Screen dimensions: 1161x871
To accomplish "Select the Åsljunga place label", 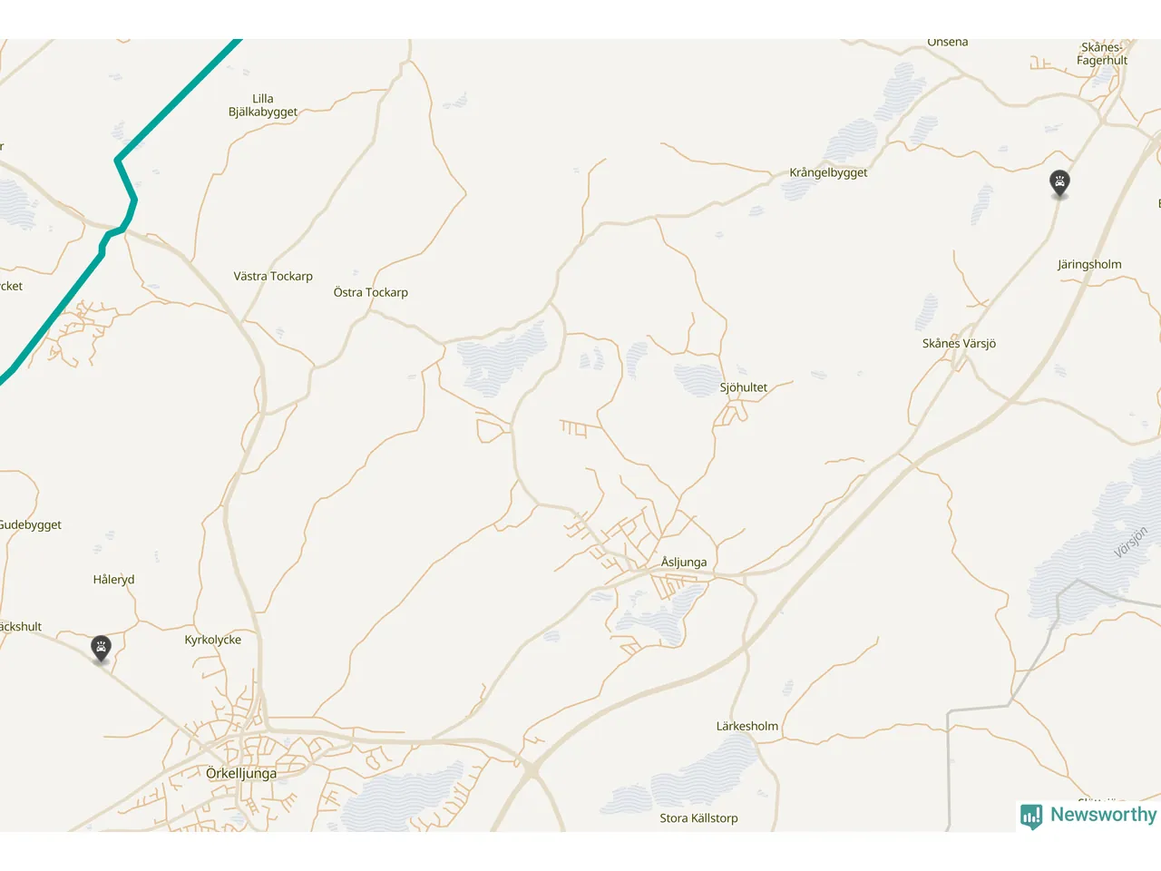I will tap(684, 563).
